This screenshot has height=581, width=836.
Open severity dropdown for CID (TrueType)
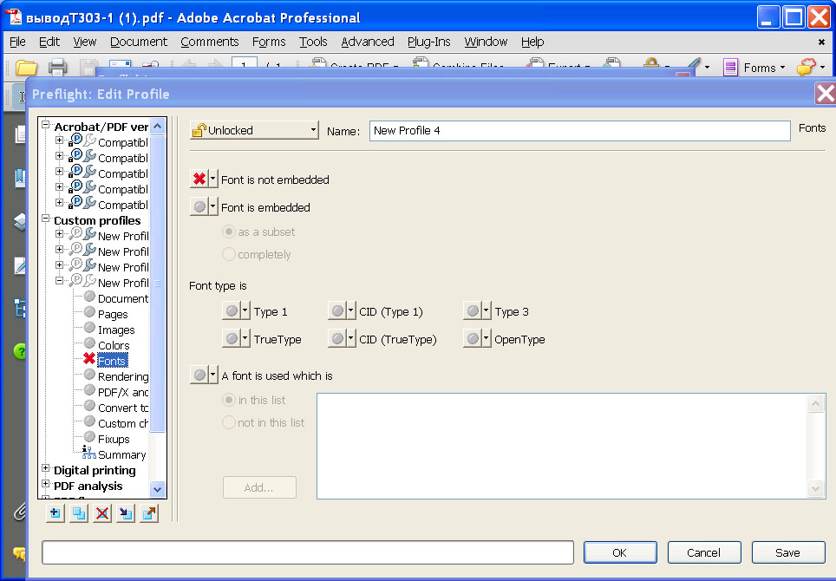350,338
